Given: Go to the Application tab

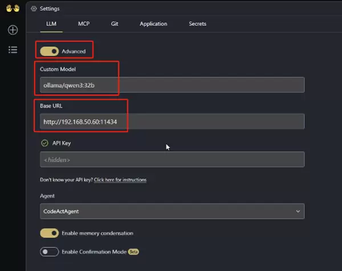Looking at the screenshot, I should (x=153, y=24).
